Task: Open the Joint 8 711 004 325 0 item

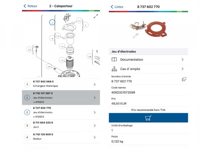Action: [61, 125]
